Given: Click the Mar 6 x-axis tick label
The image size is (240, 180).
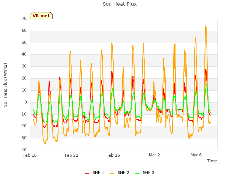Looking at the screenshot, I should pos(196,155).
